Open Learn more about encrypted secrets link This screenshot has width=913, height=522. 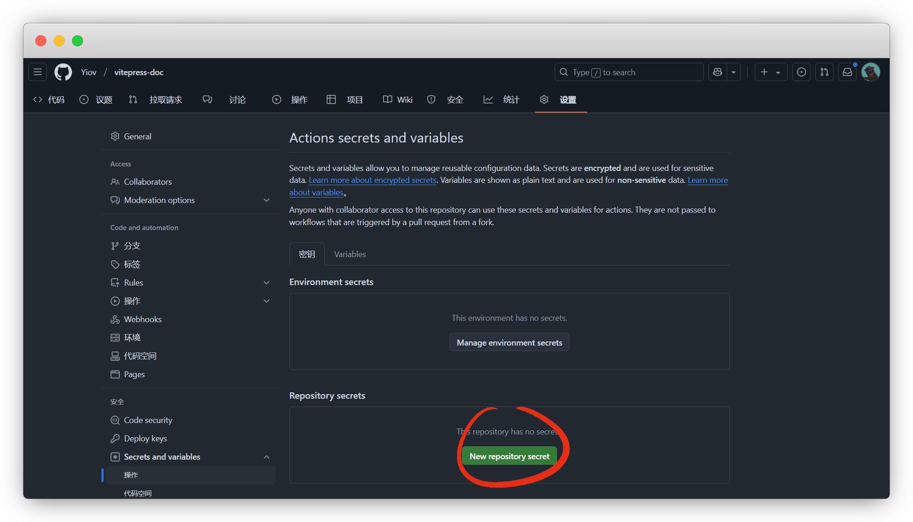click(373, 180)
